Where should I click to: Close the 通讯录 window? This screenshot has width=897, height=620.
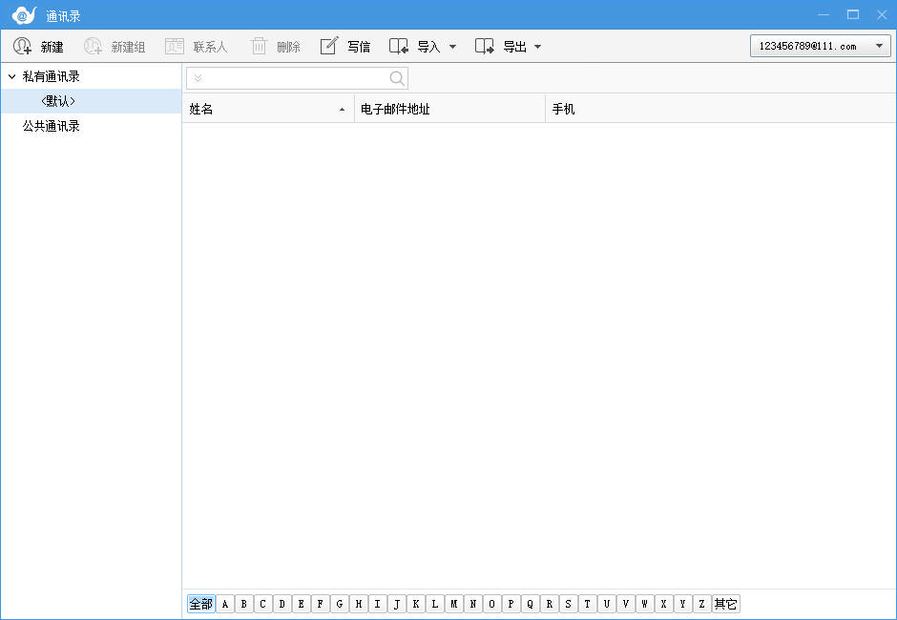tap(882, 14)
